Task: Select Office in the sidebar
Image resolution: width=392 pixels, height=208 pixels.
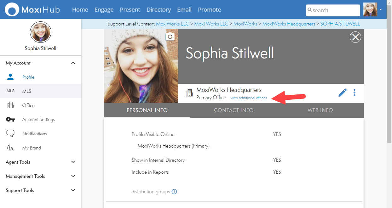Action: point(28,105)
